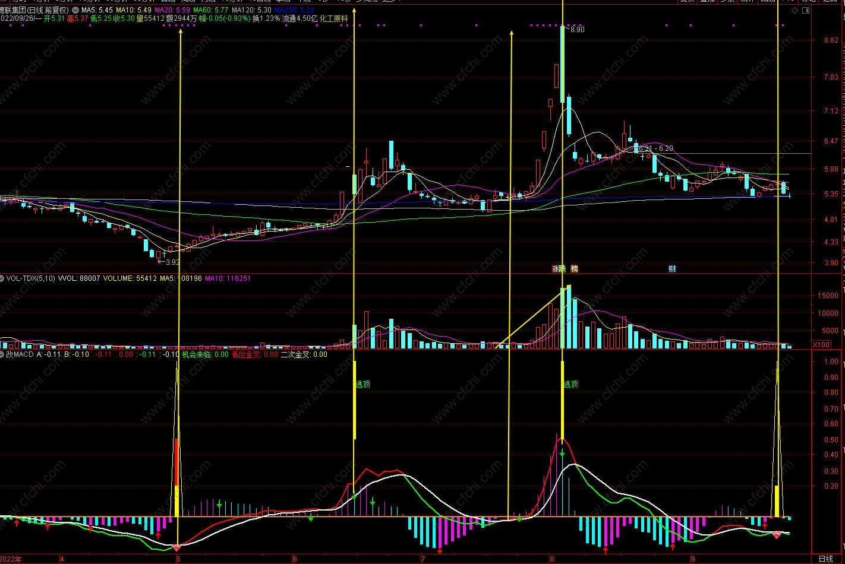Click the volume MA10: 116251 label
Screen dimensions: 845x564
(x=228, y=278)
